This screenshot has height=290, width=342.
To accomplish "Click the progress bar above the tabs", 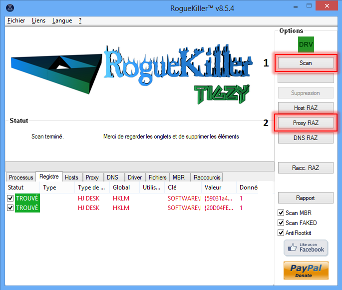I will click(x=140, y=166).
